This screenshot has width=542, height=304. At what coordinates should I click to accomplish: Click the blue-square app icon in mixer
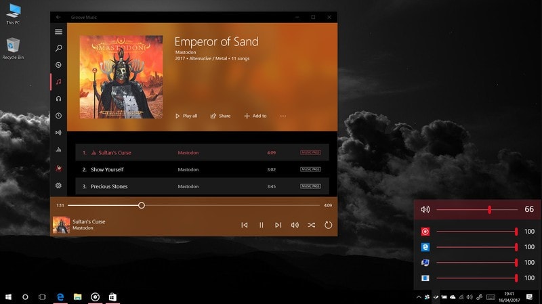(425, 278)
